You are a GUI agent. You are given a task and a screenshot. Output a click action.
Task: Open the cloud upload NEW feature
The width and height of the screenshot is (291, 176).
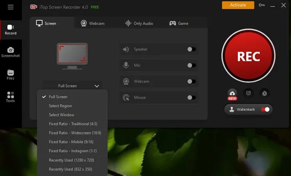pyautogui.click(x=232, y=95)
